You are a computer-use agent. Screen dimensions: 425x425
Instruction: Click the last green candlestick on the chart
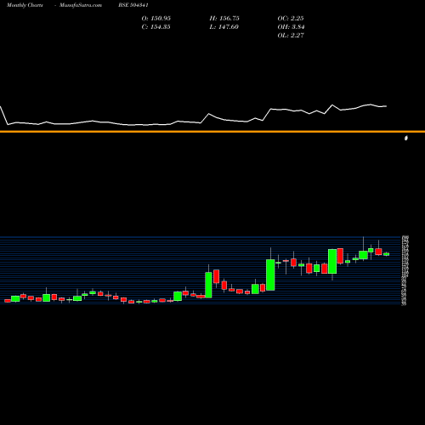point(387,254)
